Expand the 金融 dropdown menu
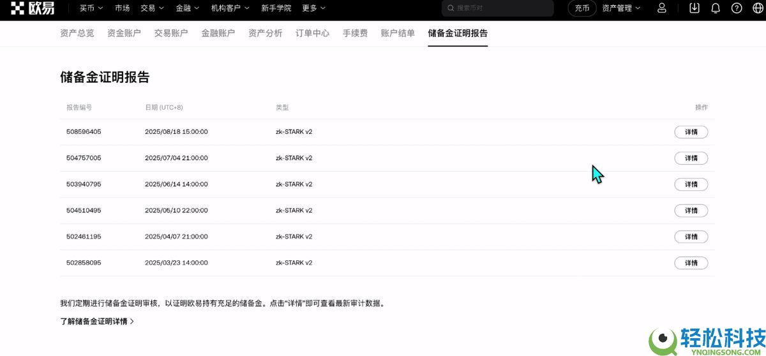This screenshot has height=356, width=766. pos(188,8)
